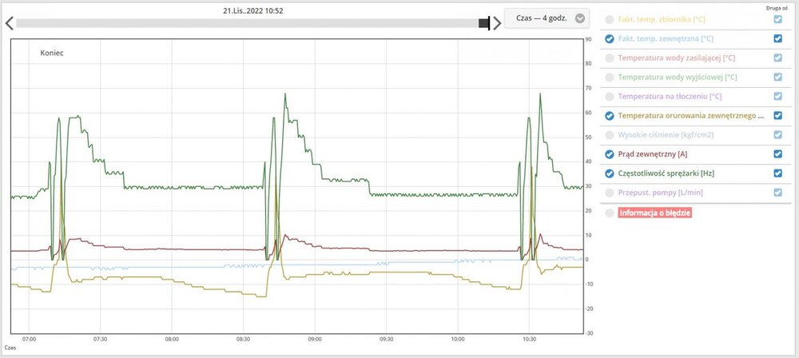Disable the 'Temperatura orurowania zewnętrznego' series check icon
This screenshot has width=799, height=358.
tap(610, 116)
